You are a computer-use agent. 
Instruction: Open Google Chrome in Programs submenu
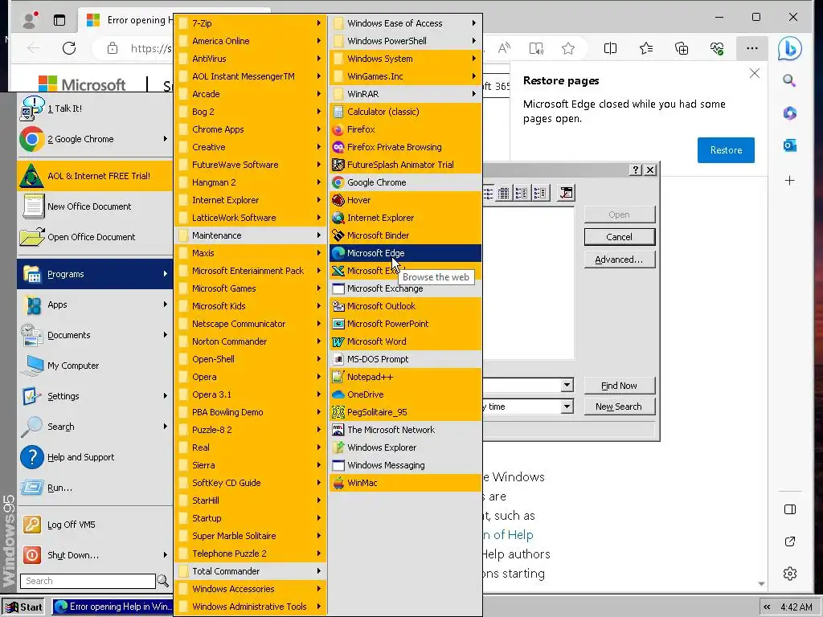click(x=405, y=182)
